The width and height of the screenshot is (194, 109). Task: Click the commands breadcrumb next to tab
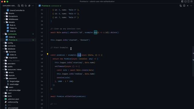click(x=55, y=6)
